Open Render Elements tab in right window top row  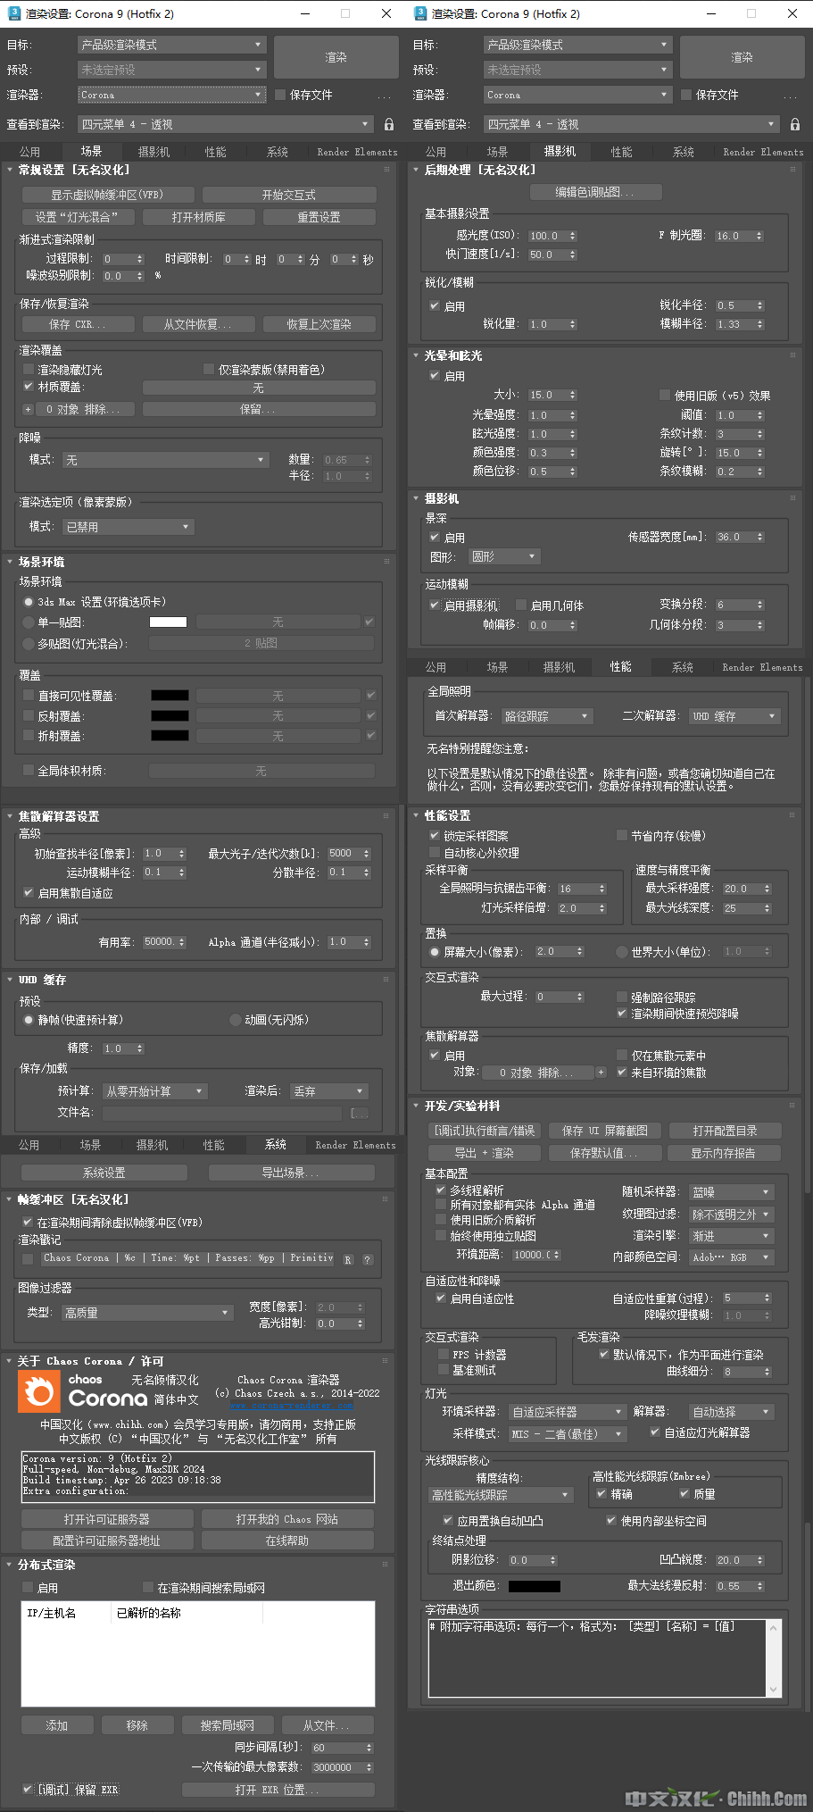[x=763, y=152]
